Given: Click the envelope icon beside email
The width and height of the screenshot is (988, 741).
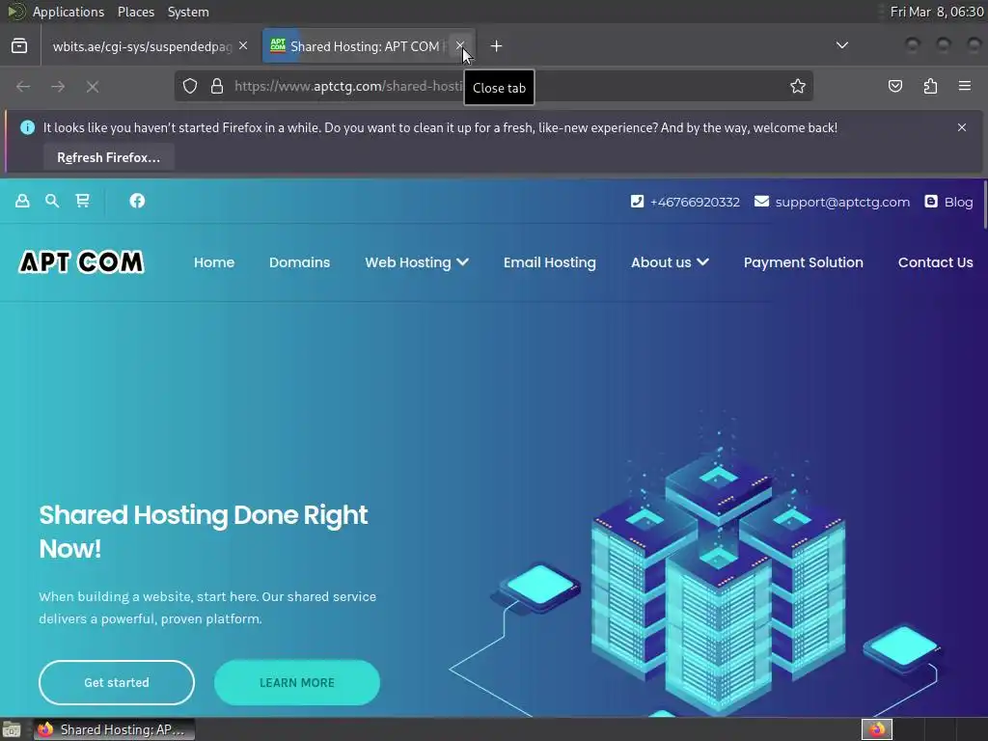Looking at the screenshot, I should [x=761, y=201].
